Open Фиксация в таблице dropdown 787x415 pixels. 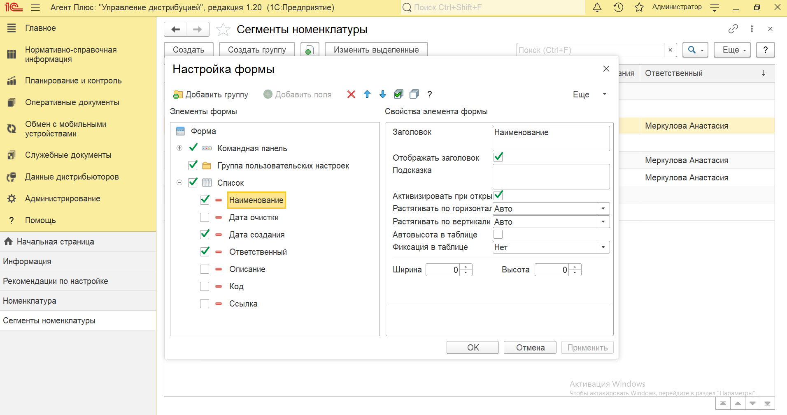coord(603,247)
